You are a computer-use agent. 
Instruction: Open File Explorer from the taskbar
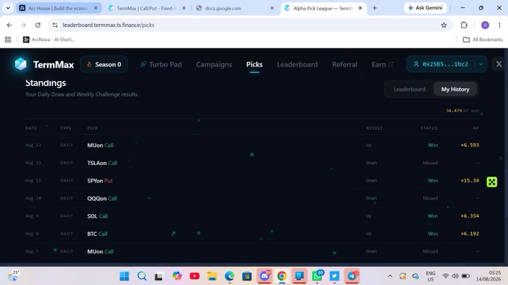pyautogui.click(x=212, y=276)
